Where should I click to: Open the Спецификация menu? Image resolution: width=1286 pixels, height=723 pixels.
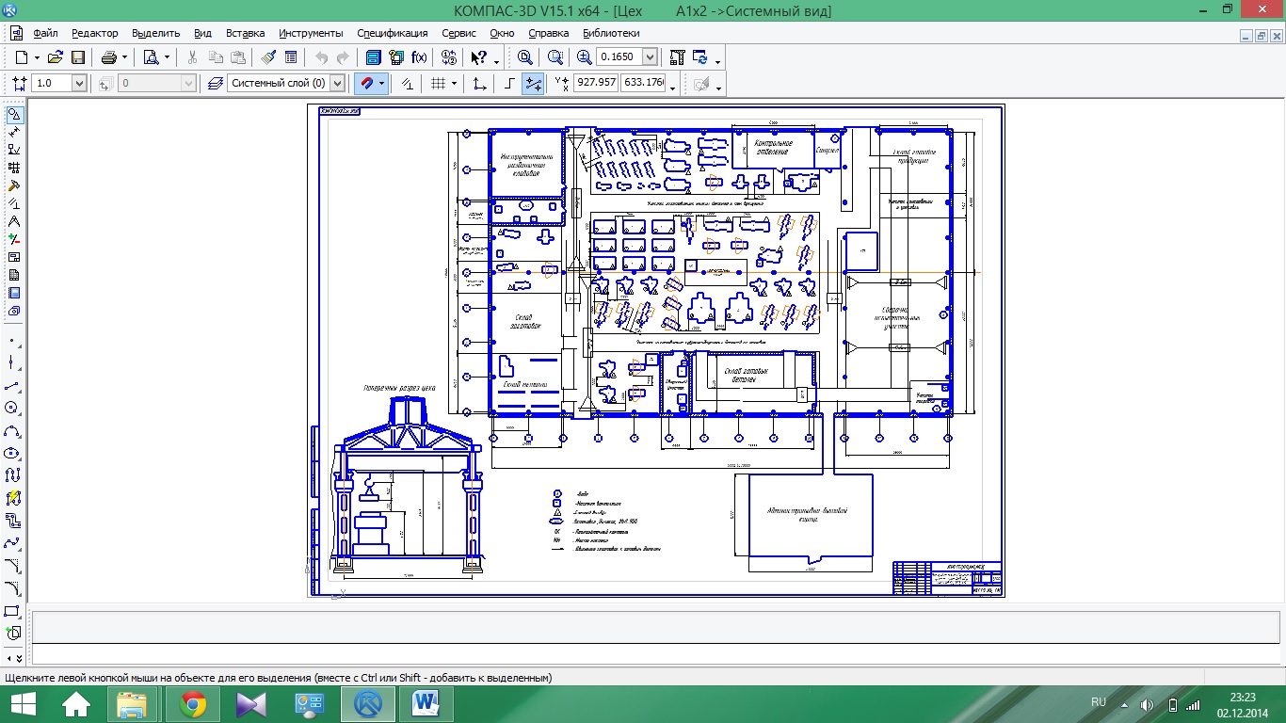(x=393, y=33)
